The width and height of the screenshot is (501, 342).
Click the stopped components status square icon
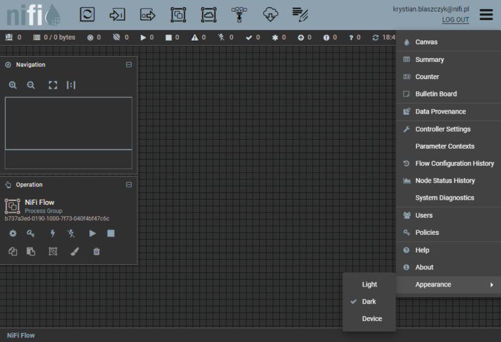(168, 38)
